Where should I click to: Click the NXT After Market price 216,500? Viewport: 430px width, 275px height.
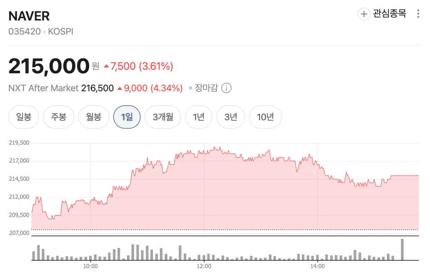pos(97,88)
